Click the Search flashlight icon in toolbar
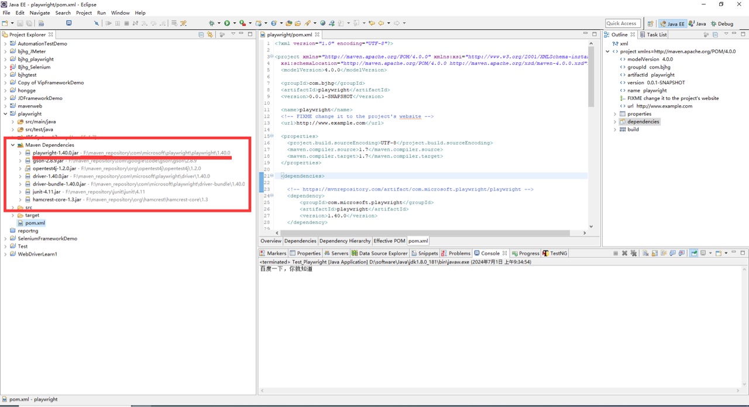749x407 pixels. click(x=307, y=23)
